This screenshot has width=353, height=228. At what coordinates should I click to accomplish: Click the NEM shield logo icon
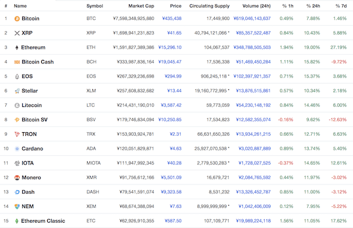pos(17,206)
